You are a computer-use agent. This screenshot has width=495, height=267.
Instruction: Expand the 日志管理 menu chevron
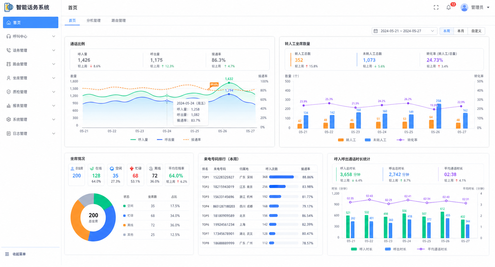(54, 133)
